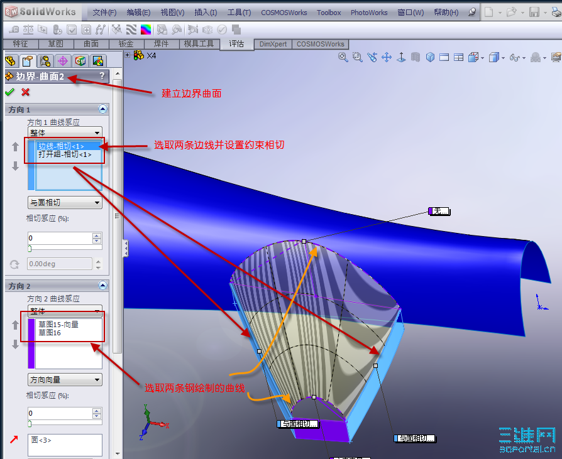The height and width of the screenshot is (459, 562).
Task: Open the Check entity checkmark icon
Action: (x=72, y=30)
